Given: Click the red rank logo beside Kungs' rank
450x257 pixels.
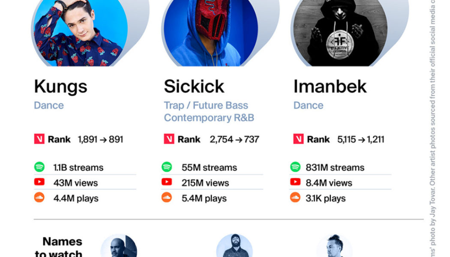Looking at the screenshot, I should (39, 139).
